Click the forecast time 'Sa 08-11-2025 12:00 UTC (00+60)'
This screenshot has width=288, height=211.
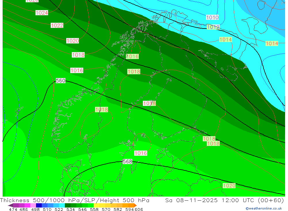(x=224, y=200)
